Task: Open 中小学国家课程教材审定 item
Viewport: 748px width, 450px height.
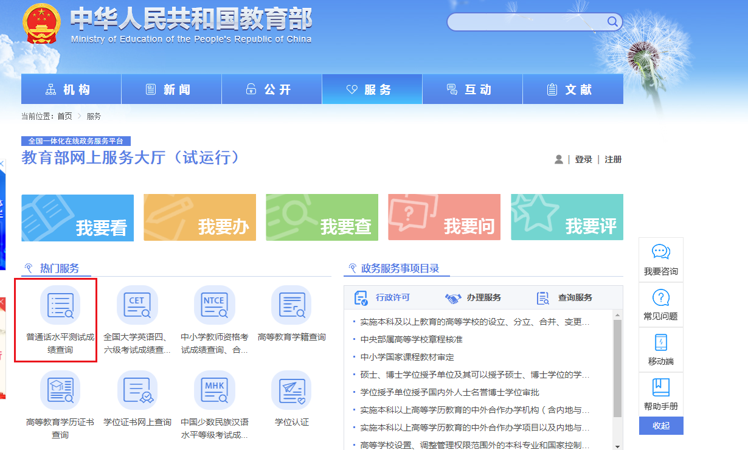Action: point(407,357)
